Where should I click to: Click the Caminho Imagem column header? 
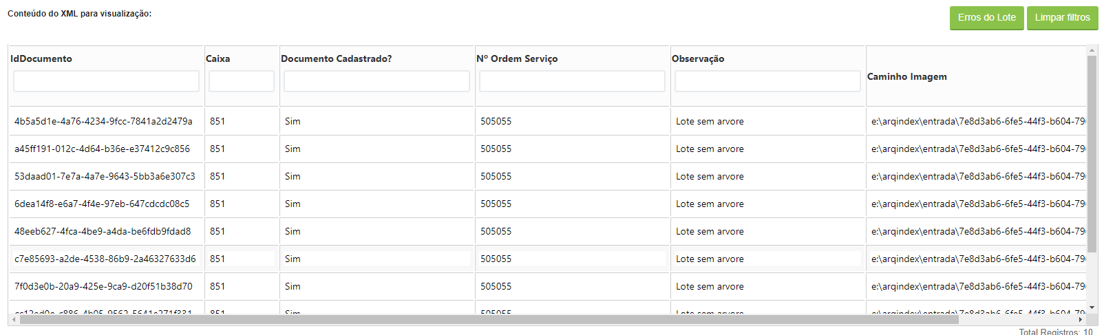pos(906,76)
